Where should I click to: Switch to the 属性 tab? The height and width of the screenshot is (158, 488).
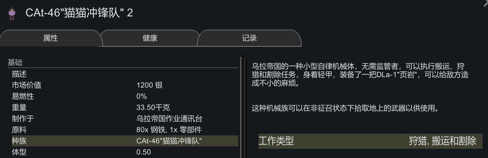[x=51, y=38]
